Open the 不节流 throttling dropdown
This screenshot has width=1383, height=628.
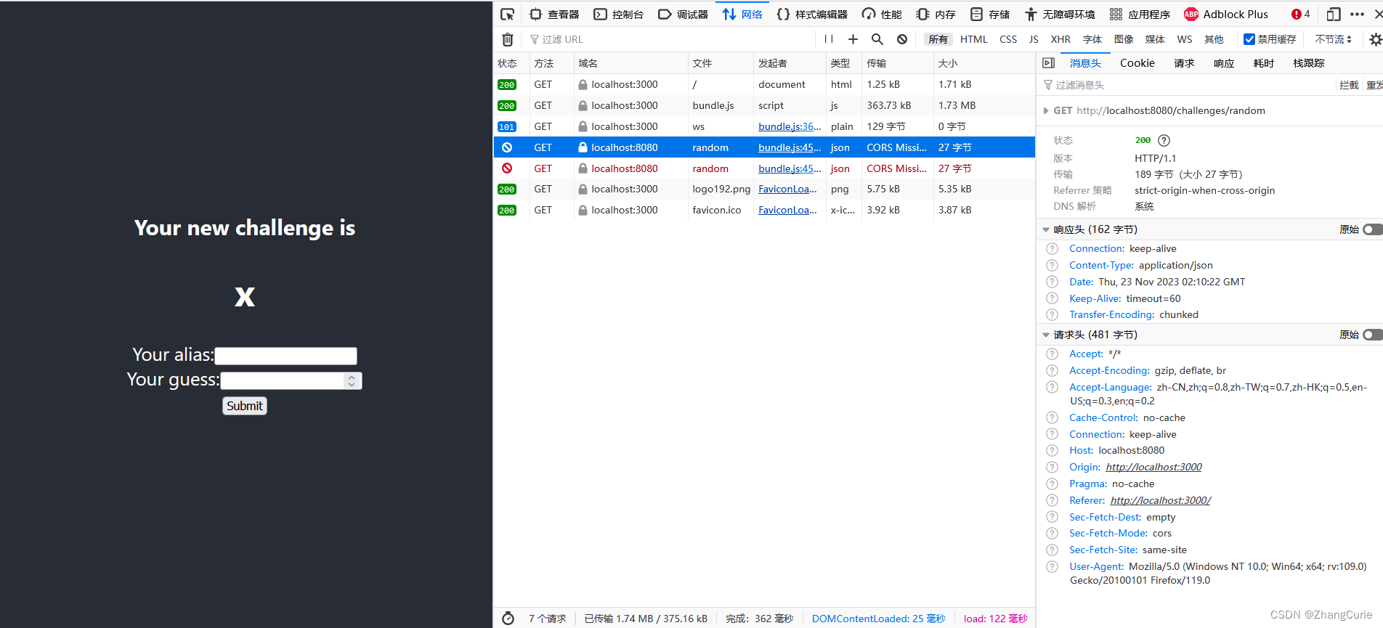1334,39
